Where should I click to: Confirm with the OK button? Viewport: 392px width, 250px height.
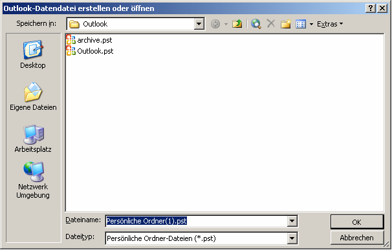pos(357,222)
